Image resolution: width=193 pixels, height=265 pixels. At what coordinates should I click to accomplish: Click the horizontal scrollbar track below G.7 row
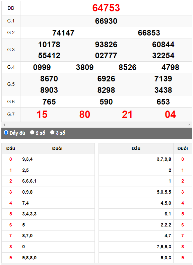click(x=96, y=125)
